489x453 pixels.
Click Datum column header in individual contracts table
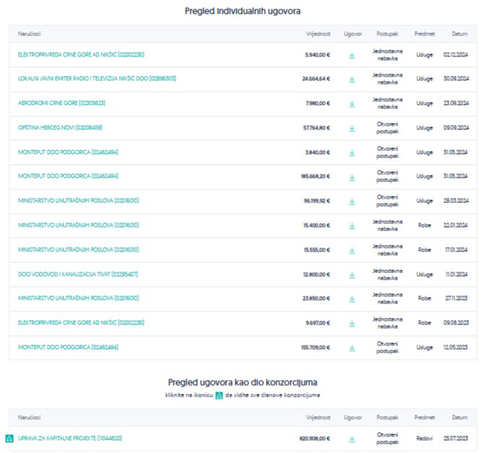(459, 34)
